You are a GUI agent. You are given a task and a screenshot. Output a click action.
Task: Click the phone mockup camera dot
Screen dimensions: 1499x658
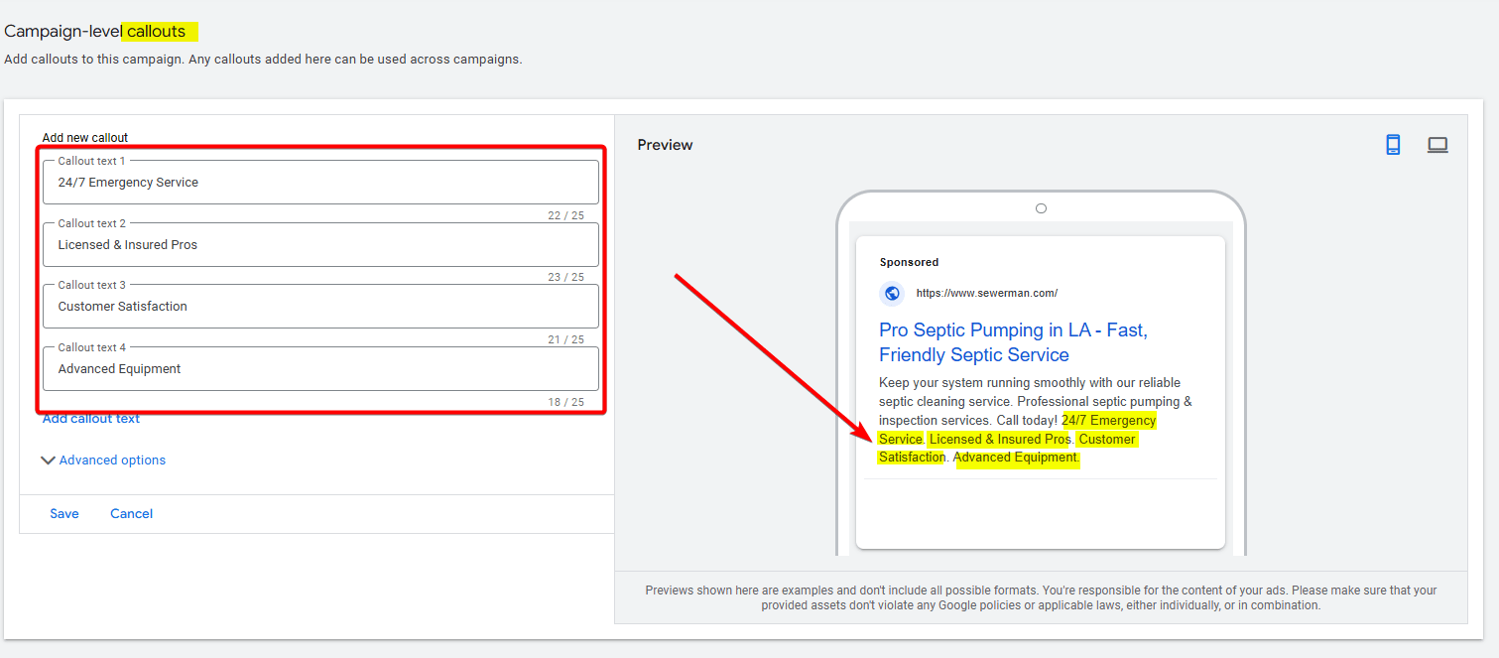click(1041, 208)
